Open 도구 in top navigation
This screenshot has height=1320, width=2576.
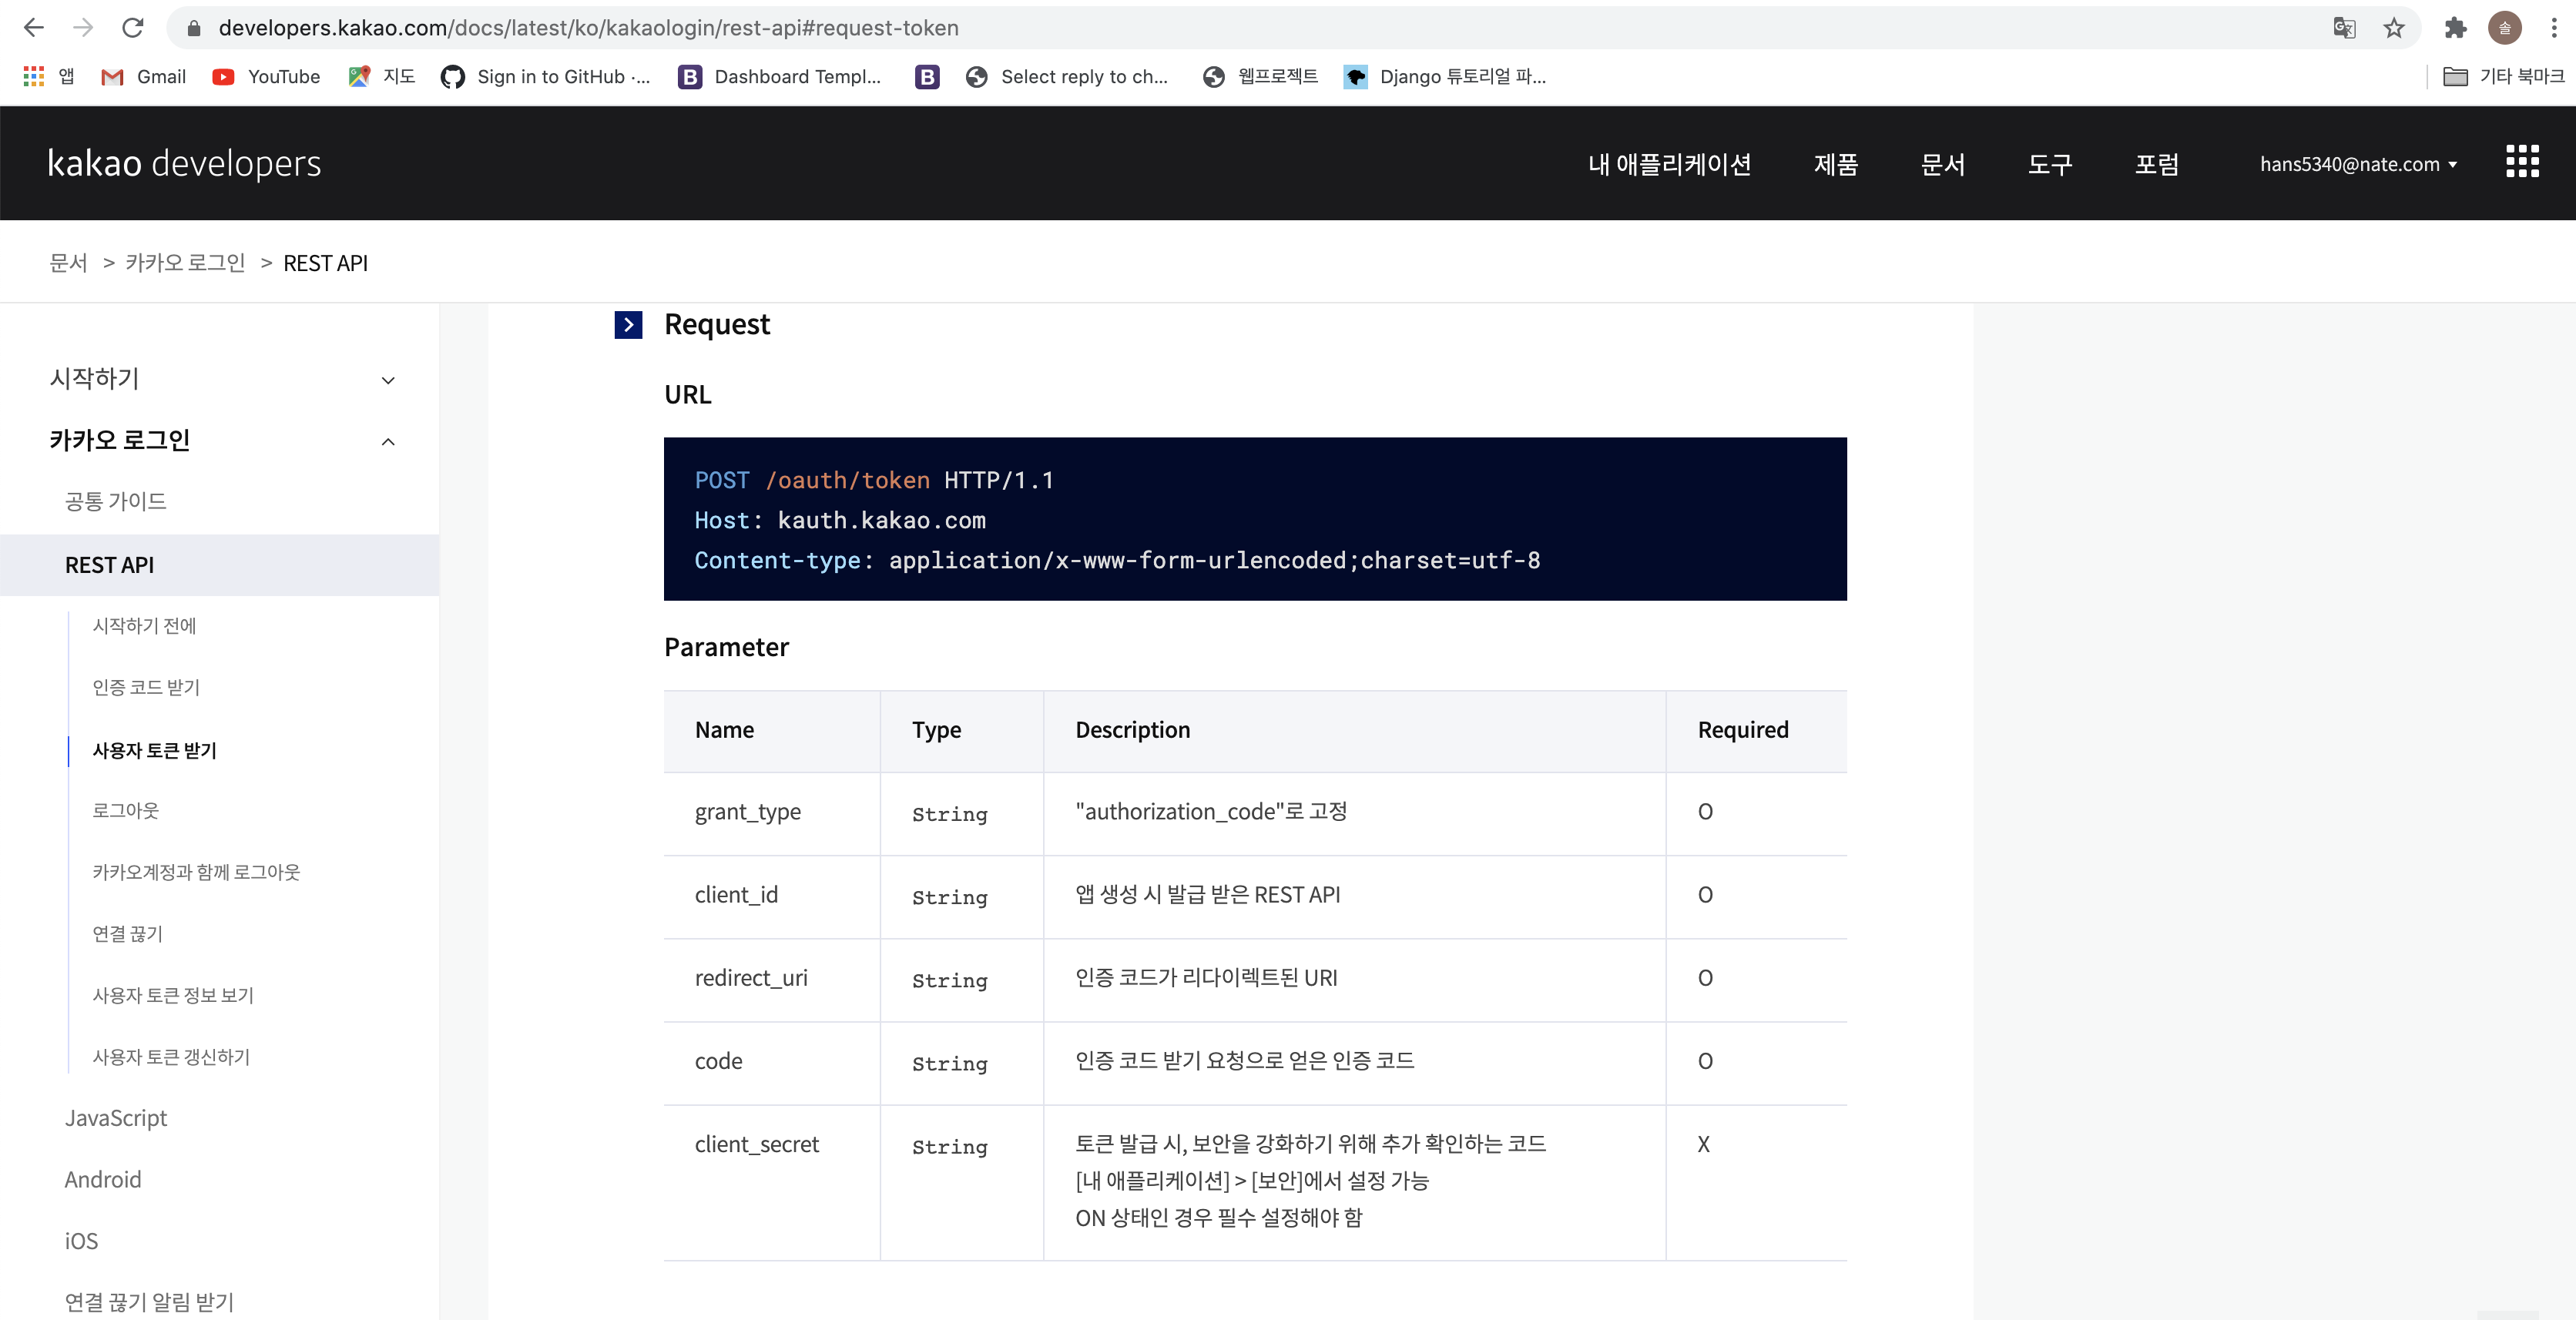click(x=2050, y=164)
